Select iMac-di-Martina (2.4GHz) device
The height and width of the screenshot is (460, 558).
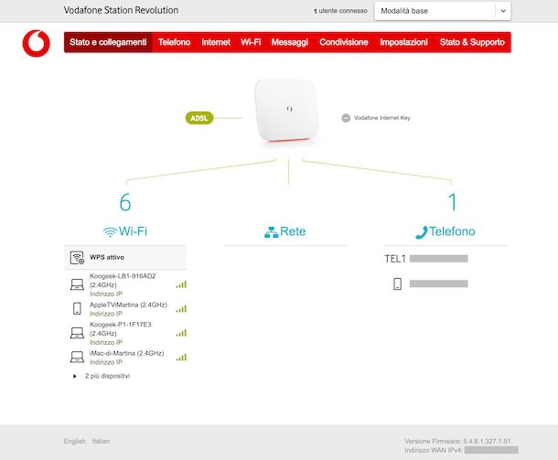click(126, 353)
